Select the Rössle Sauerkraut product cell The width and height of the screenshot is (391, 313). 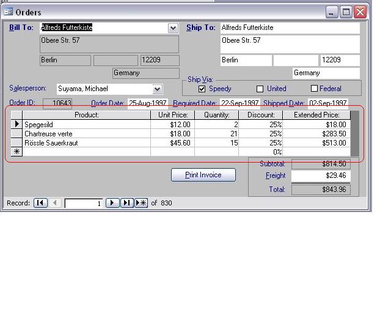(86, 142)
